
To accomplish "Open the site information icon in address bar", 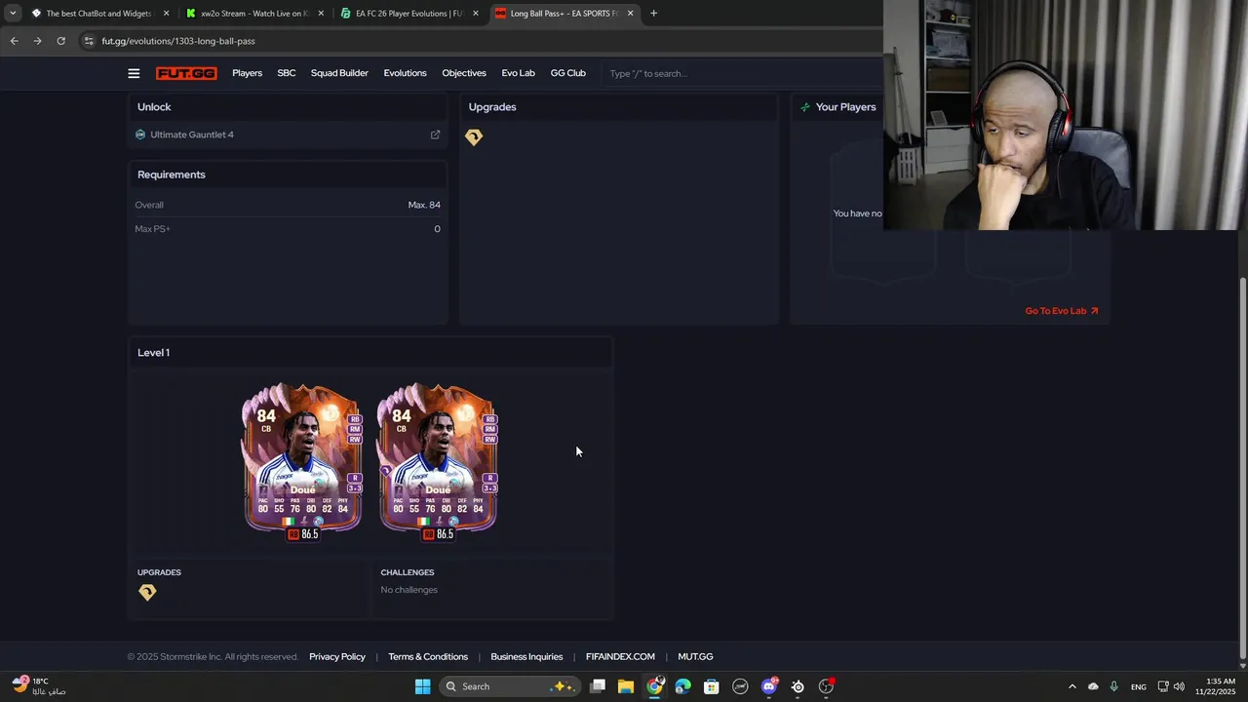I will (x=89, y=41).
